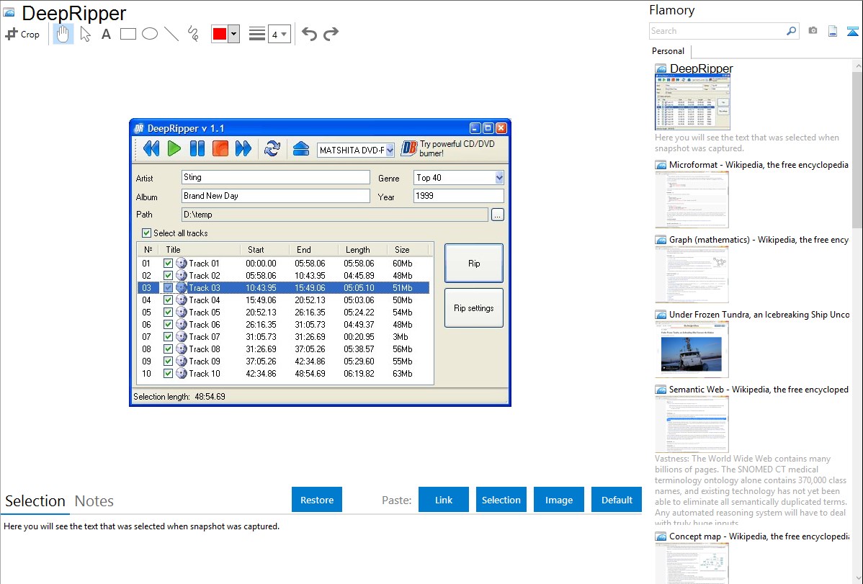863x584 pixels.
Task: Open the Personal tab in Flamory
Action: 669,51
